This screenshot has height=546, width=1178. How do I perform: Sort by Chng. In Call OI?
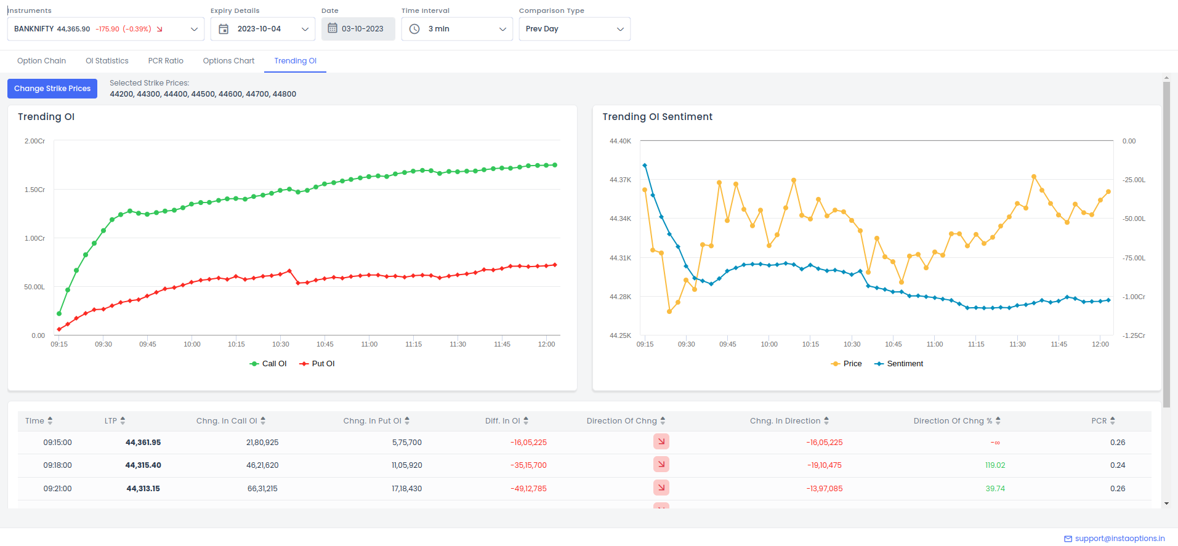(x=263, y=421)
